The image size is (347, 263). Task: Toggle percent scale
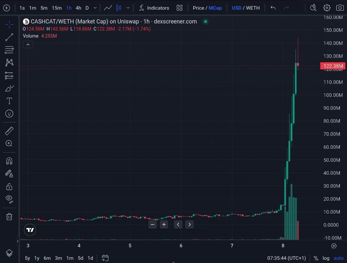316,258
